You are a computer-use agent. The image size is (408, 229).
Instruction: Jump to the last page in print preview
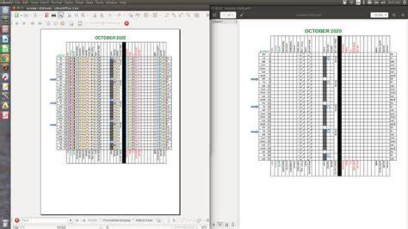[x=40, y=23]
